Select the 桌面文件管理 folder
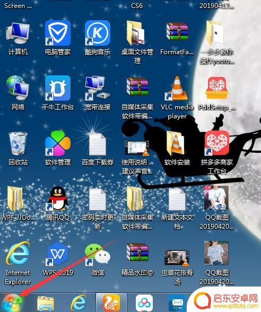The width and height of the screenshot is (261, 312). tap(136, 33)
